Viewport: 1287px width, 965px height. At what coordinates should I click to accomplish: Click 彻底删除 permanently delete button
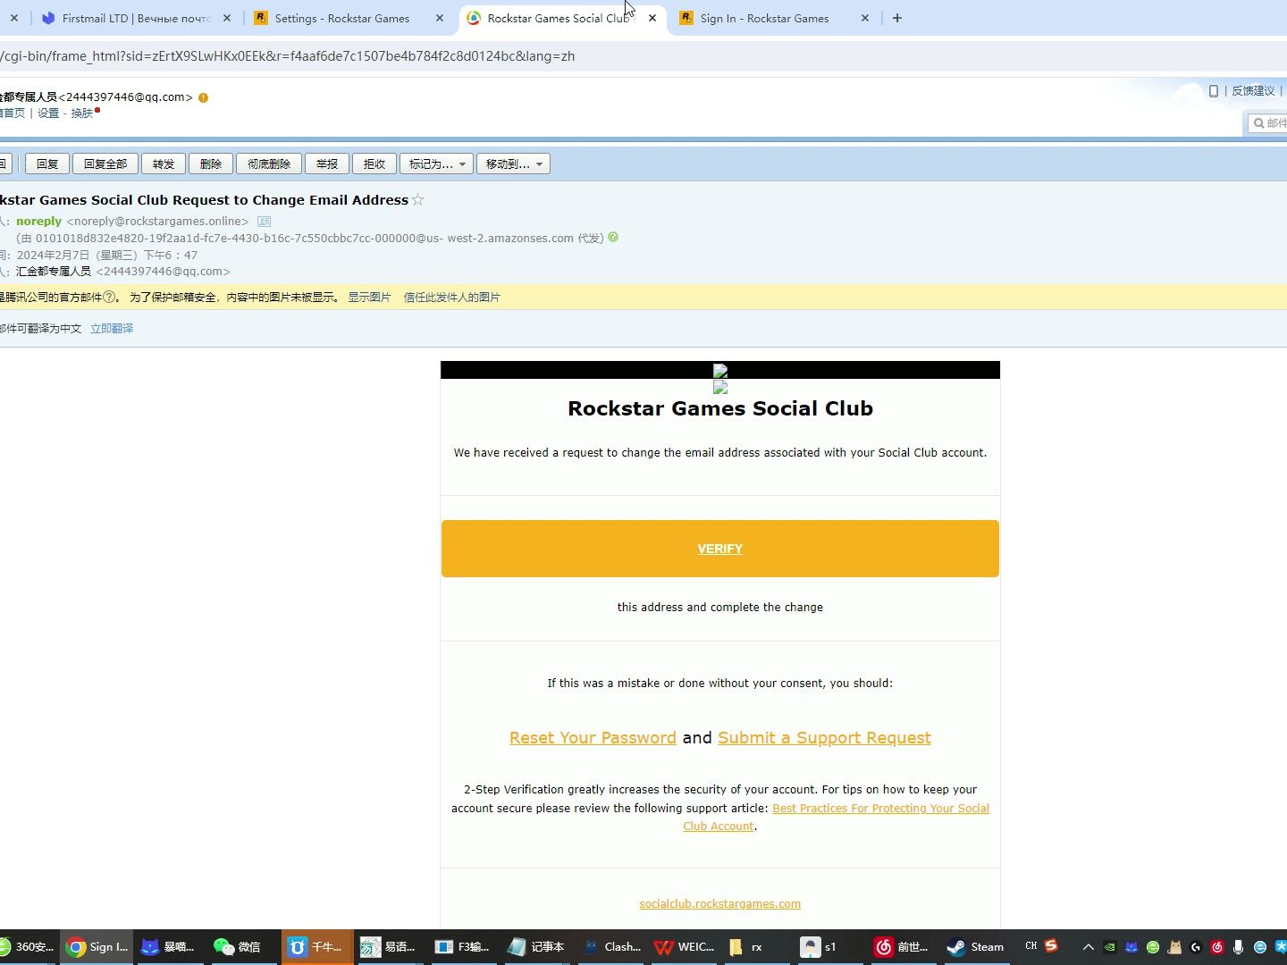click(269, 164)
